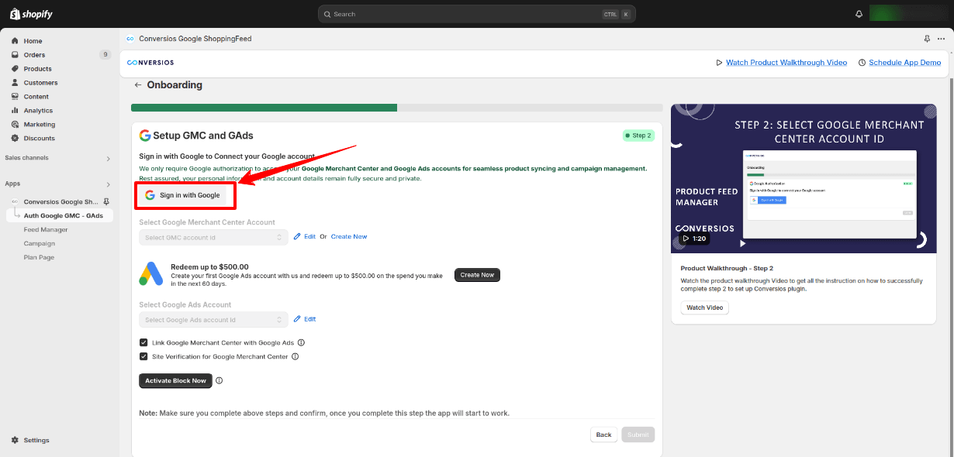Click info icon beside Site Verification
The width and height of the screenshot is (954, 457).
click(x=296, y=357)
